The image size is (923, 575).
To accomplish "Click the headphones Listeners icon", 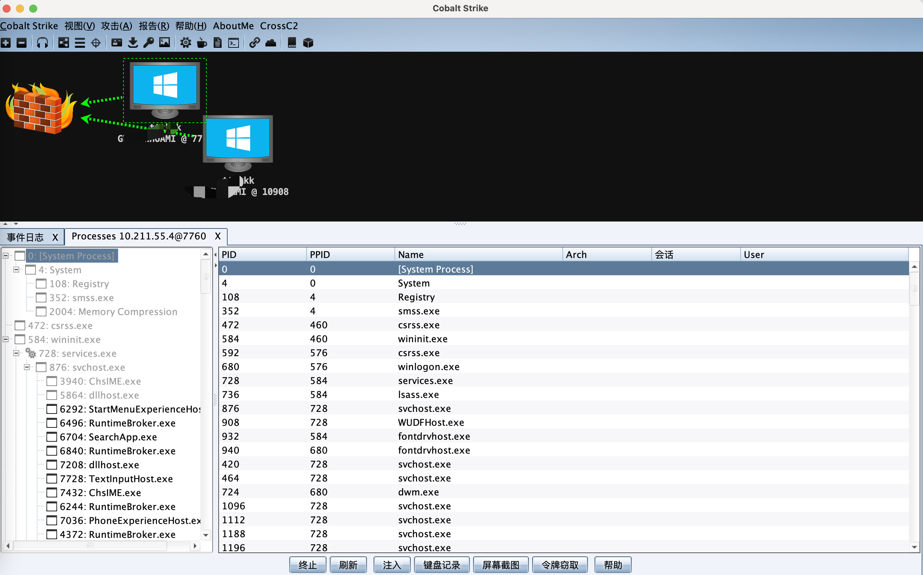I will pyautogui.click(x=42, y=42).
